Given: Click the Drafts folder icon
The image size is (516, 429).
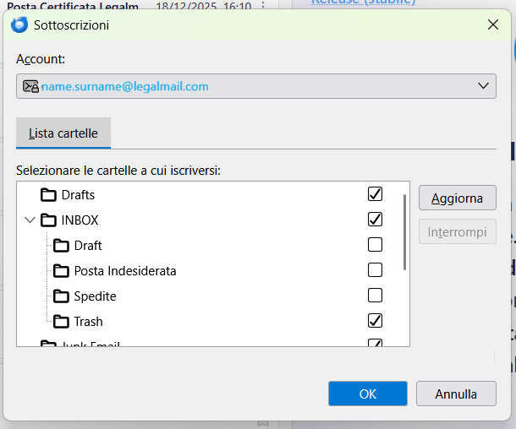Looking at the screenshot, I should 48,195.
